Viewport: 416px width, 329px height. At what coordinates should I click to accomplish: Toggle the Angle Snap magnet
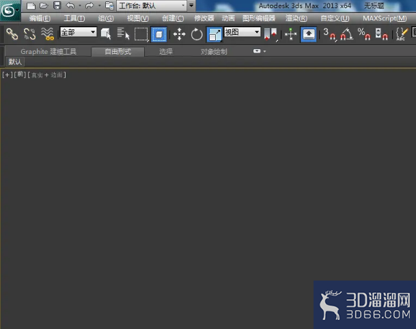coord(346,34)
